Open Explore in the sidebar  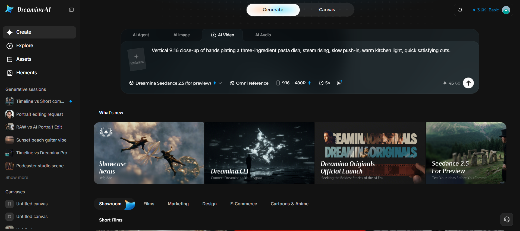[x=39, y=46]
